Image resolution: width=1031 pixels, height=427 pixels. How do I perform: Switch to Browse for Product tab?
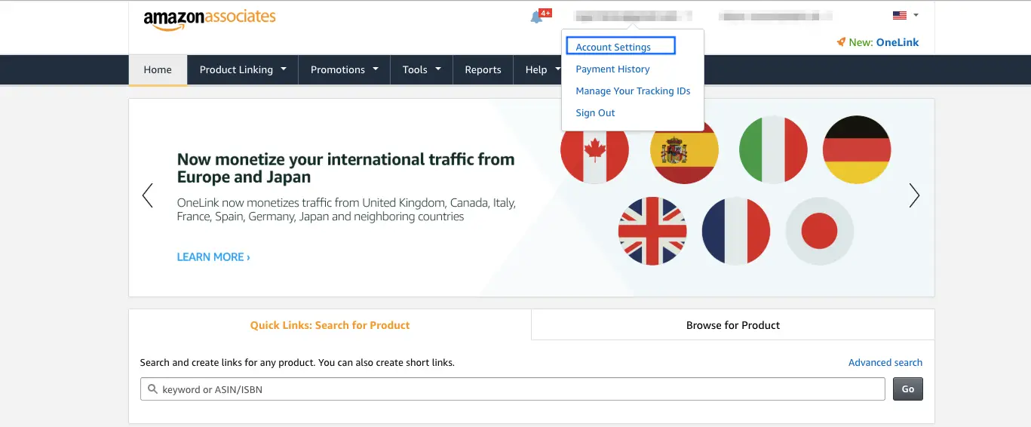(733, 325)
